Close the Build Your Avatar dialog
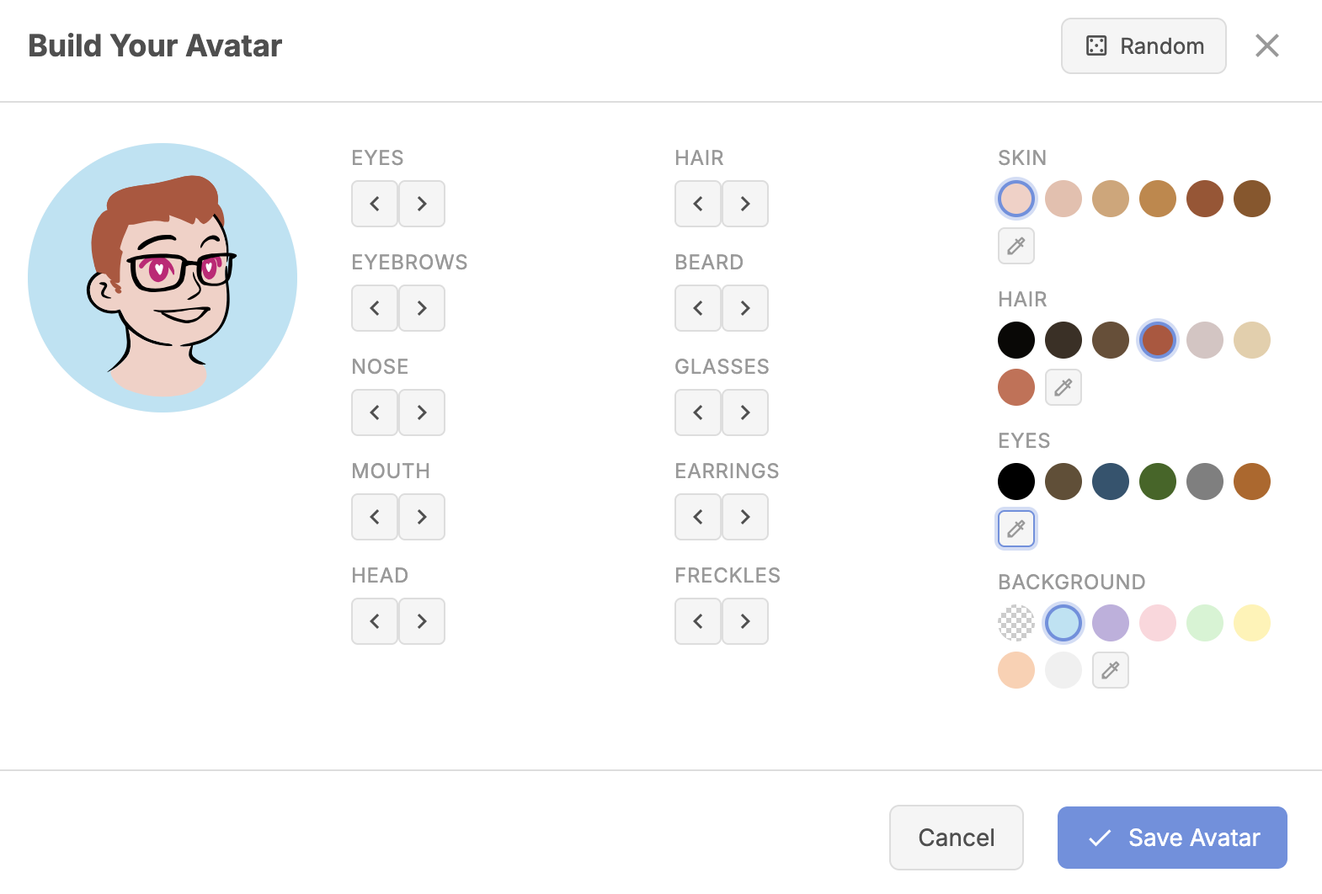The image size is (1322, 894). pos(1266,46)
